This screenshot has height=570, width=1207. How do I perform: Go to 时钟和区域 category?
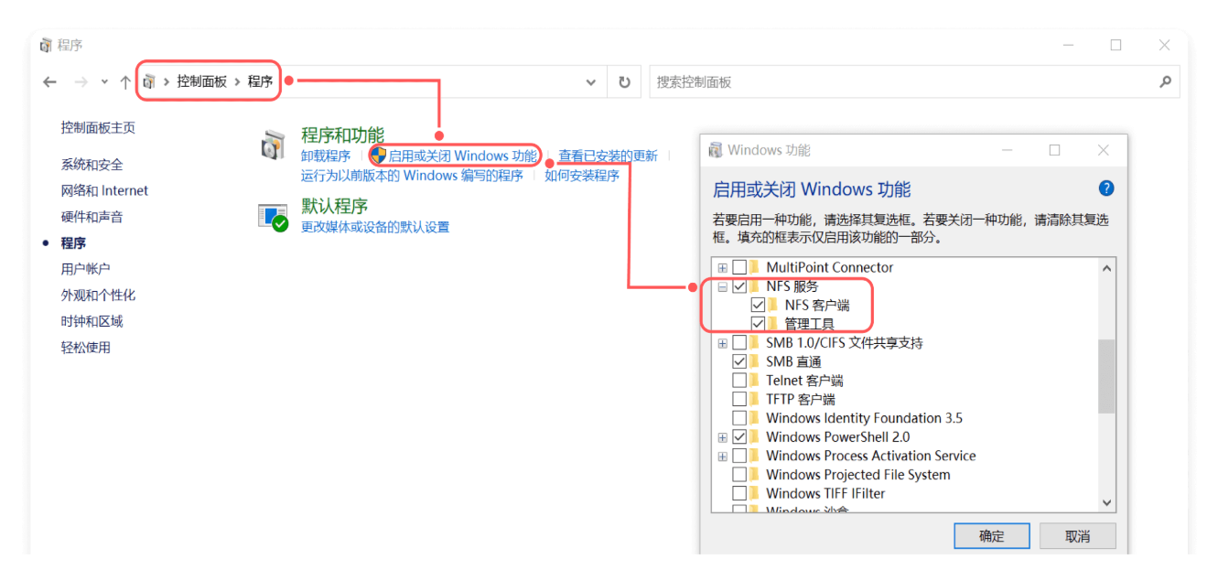click(92, 321)
